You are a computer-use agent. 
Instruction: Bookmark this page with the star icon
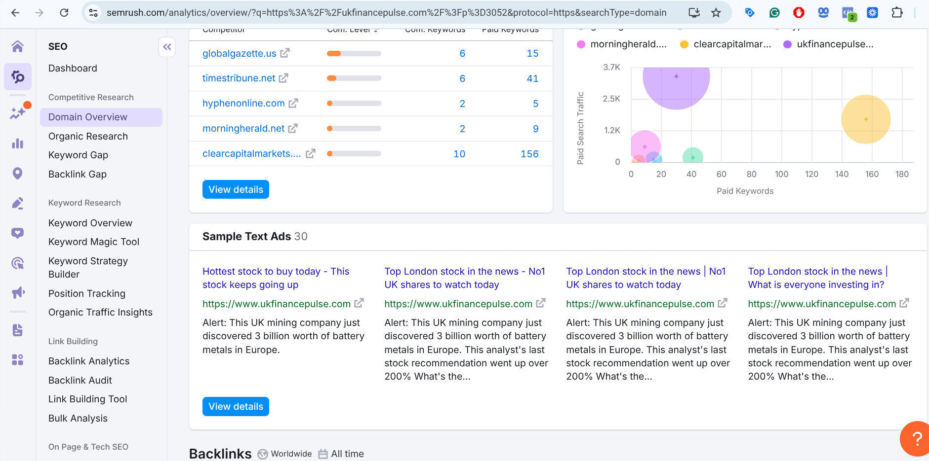click(716, 13)
